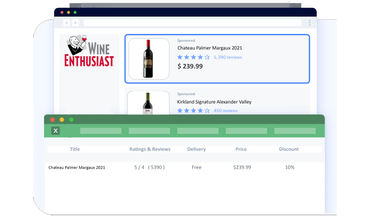Open the browser three-dot menu
The width and height of the screenshot is (370, 216).
310,22
